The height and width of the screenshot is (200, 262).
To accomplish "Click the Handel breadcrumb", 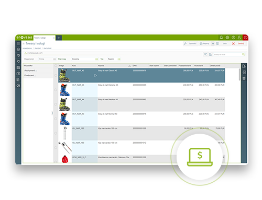I will (x=38, y=49).
